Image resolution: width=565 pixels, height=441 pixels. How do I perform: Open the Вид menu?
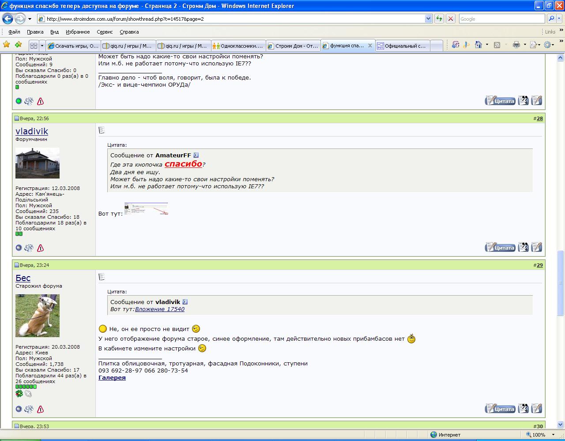[x=54, y=32]
